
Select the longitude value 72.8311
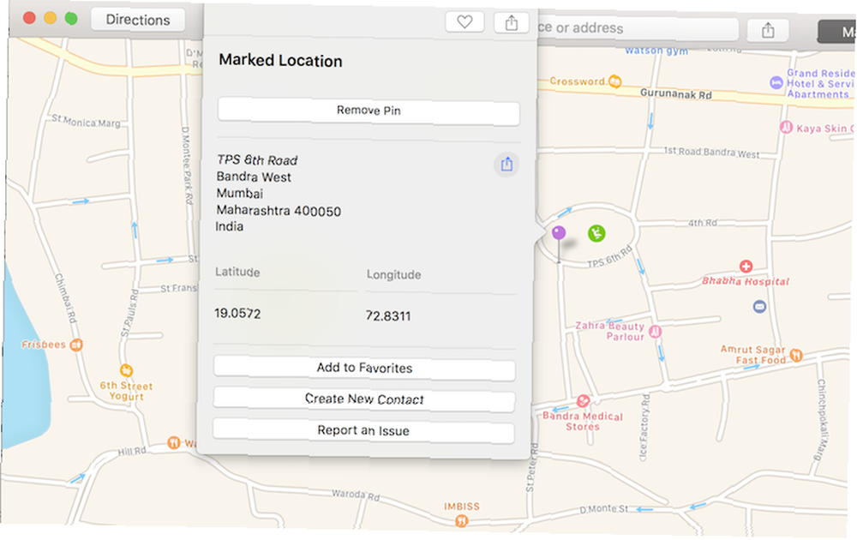coord(388,316)
